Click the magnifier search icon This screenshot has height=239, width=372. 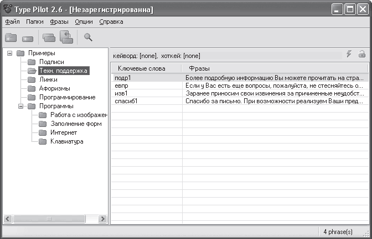tap(88, 37)
